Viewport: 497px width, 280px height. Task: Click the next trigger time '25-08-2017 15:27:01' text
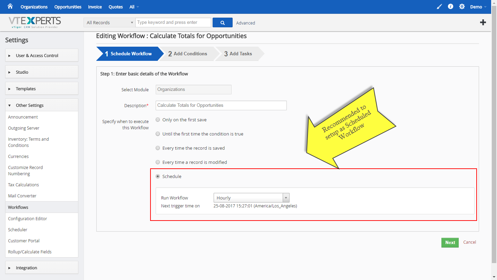[233, 206]
